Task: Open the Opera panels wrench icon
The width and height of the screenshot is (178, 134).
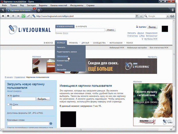Action: click(x=3, y=10)
